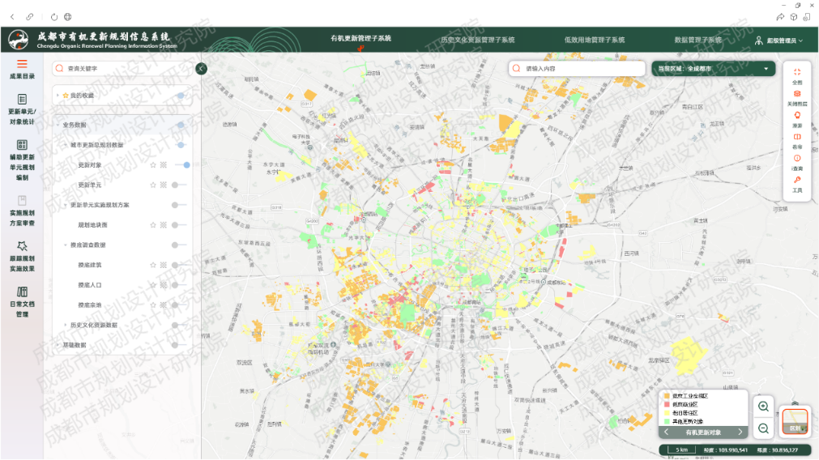The image size is (819, 460).
Task: Click the refresh page icon
Action: click(53, 17)
